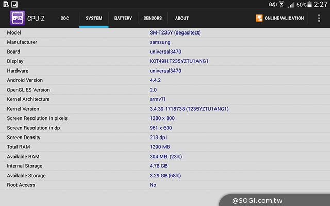Tap the cellular signal bars icon

[x=291, y=4]
